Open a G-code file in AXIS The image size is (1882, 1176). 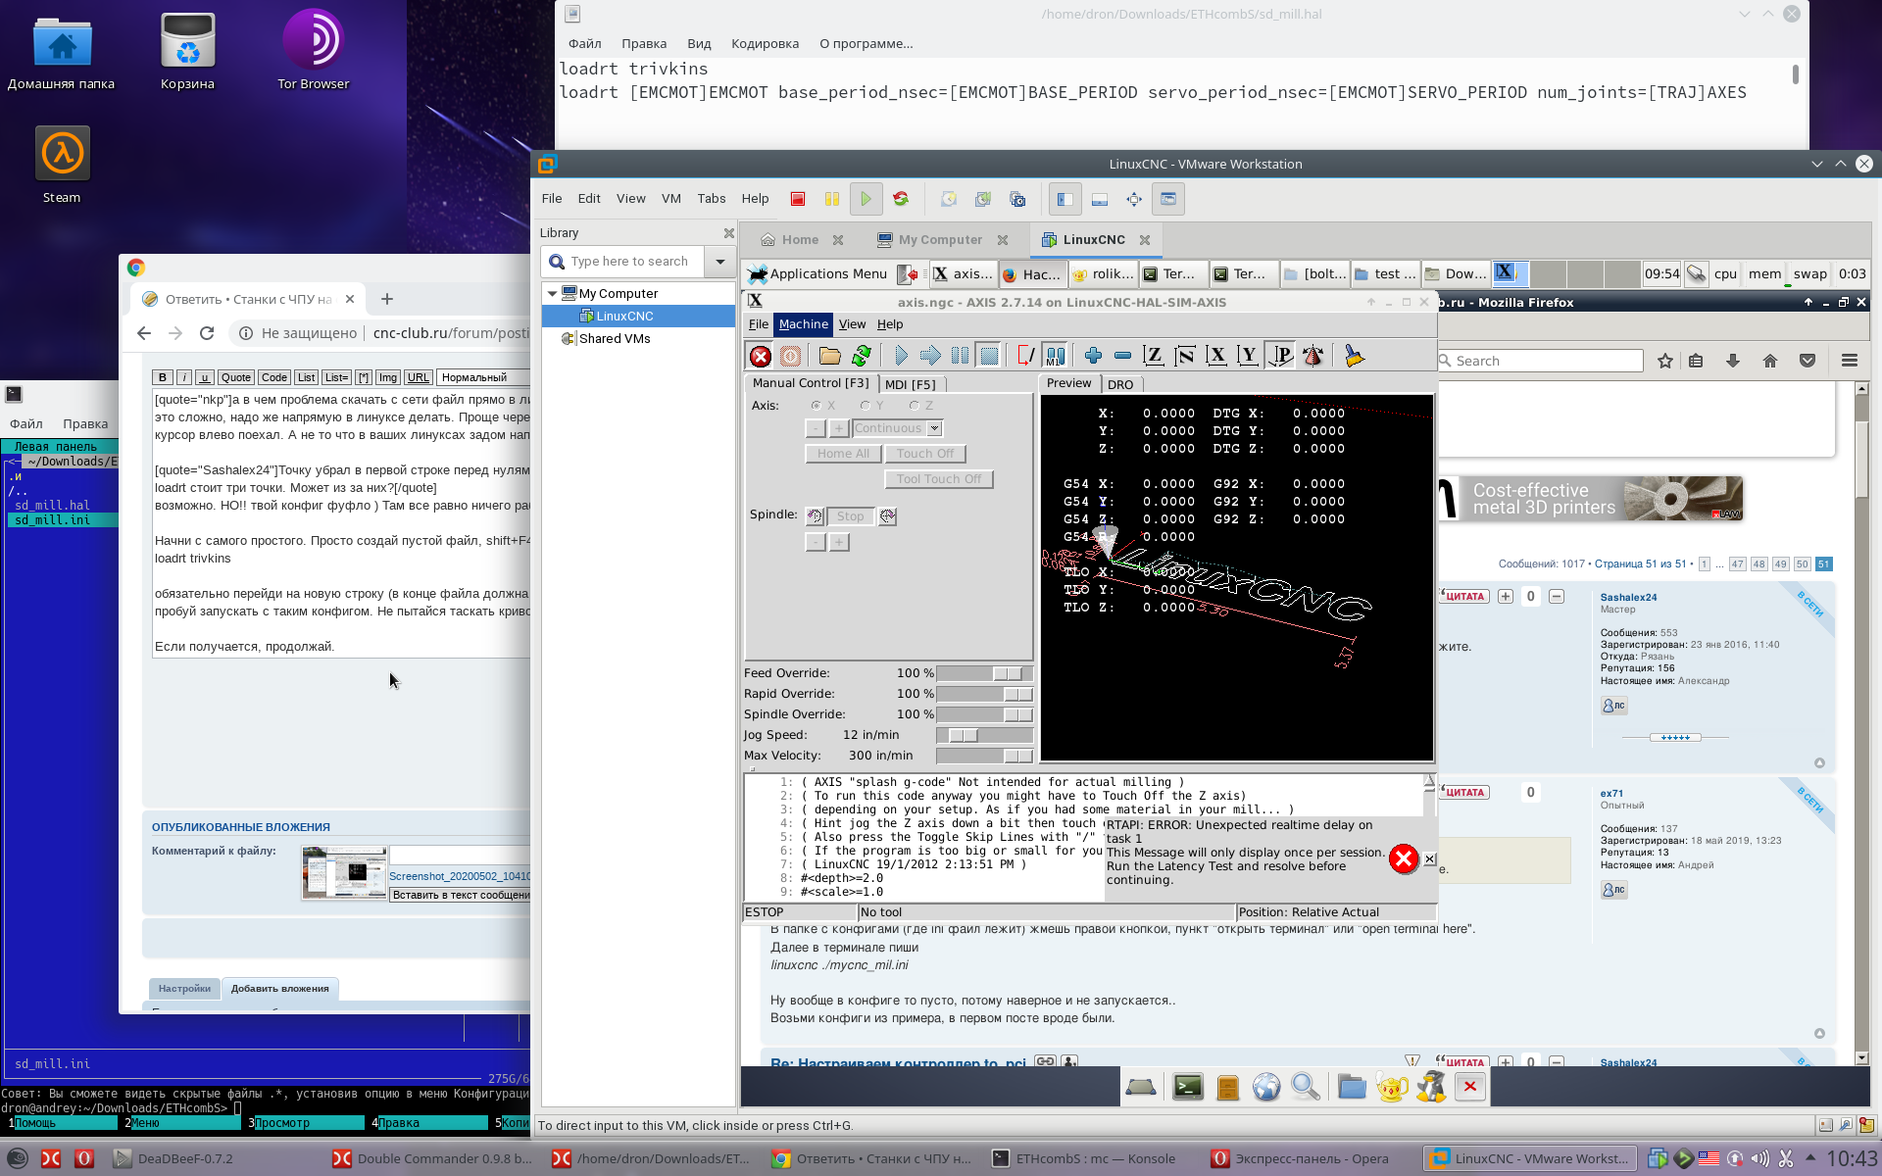click(x=829, y=357)
